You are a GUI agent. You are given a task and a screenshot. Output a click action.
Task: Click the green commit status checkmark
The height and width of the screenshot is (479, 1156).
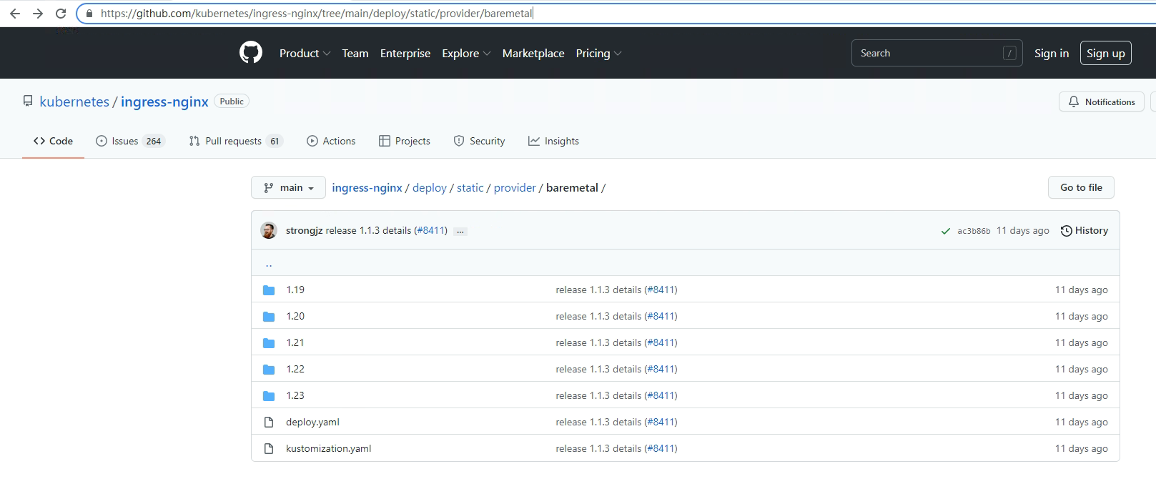tap(946, 231)
